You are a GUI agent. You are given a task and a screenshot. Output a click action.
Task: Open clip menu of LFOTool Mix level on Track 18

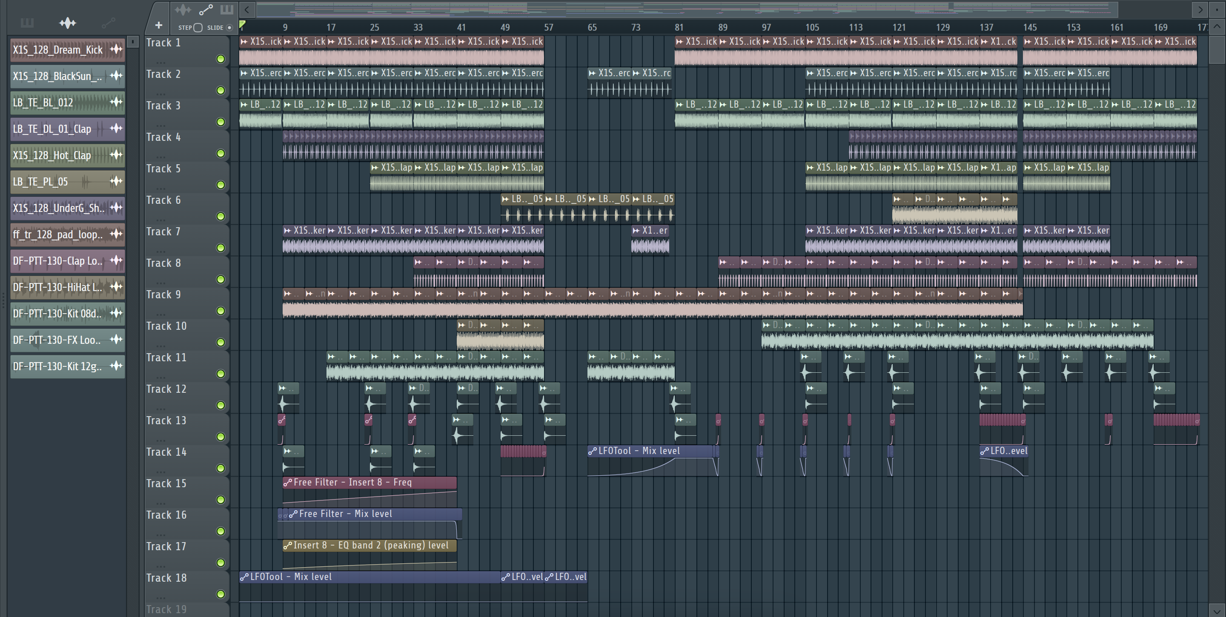[244, 577]
